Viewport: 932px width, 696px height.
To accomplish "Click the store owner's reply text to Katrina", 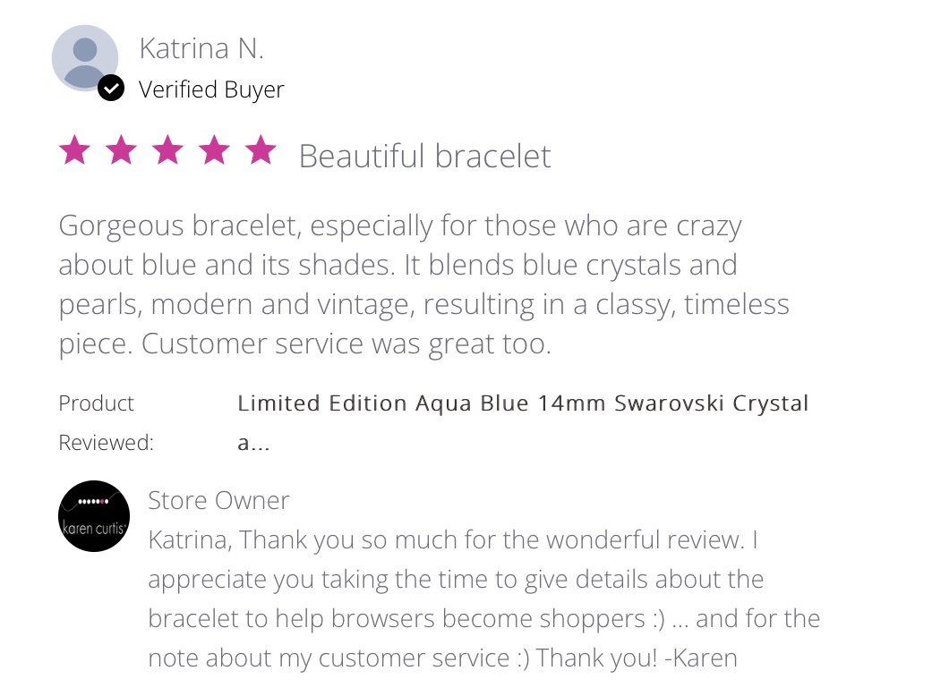I will [x=483, y=599].
